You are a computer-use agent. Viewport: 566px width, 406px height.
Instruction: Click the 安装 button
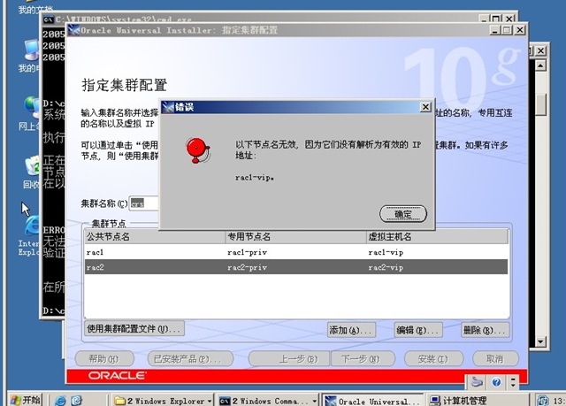(433, 359)
